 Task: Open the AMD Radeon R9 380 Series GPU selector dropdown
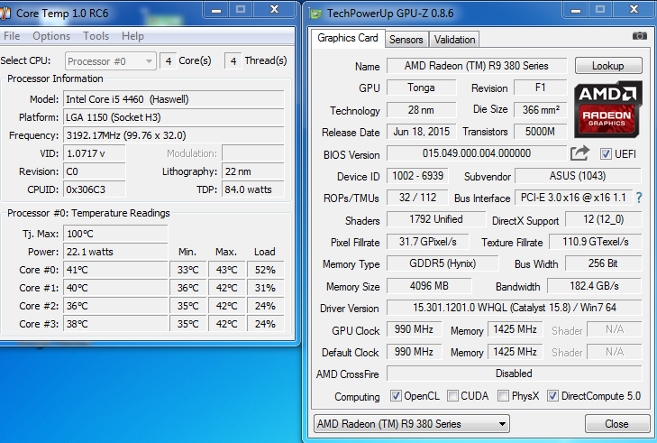(x=412, y=424)
